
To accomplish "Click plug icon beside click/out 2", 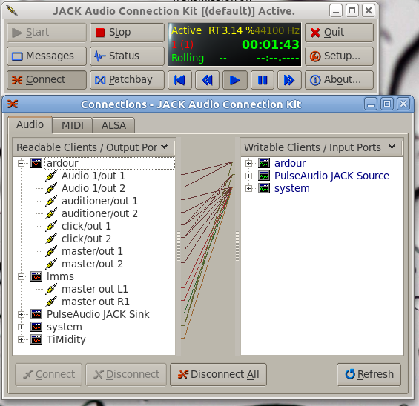I will pos(51,239).
